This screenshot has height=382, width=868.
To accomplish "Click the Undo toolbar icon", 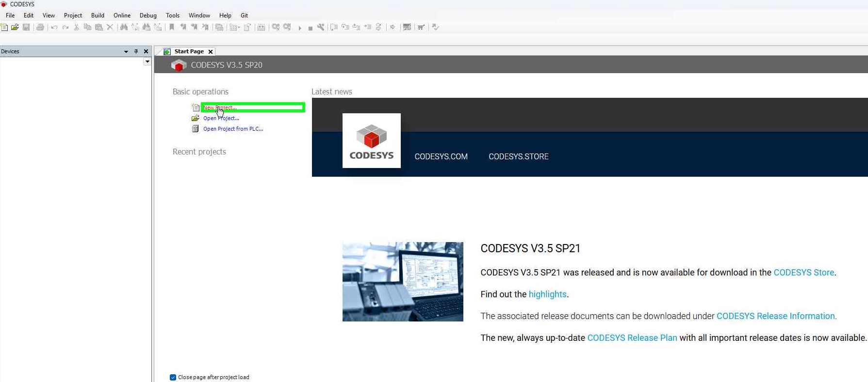I will point(54,27).
